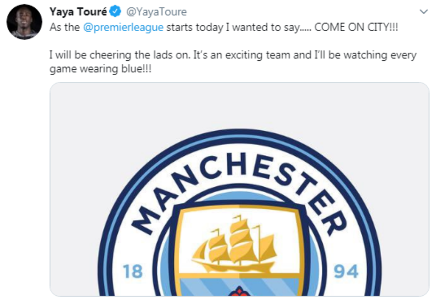Viewport: 436px width, 300px height.
Task: Click the red rose at crest bottom
Action: pyautogui.click(x=239, y=292)
